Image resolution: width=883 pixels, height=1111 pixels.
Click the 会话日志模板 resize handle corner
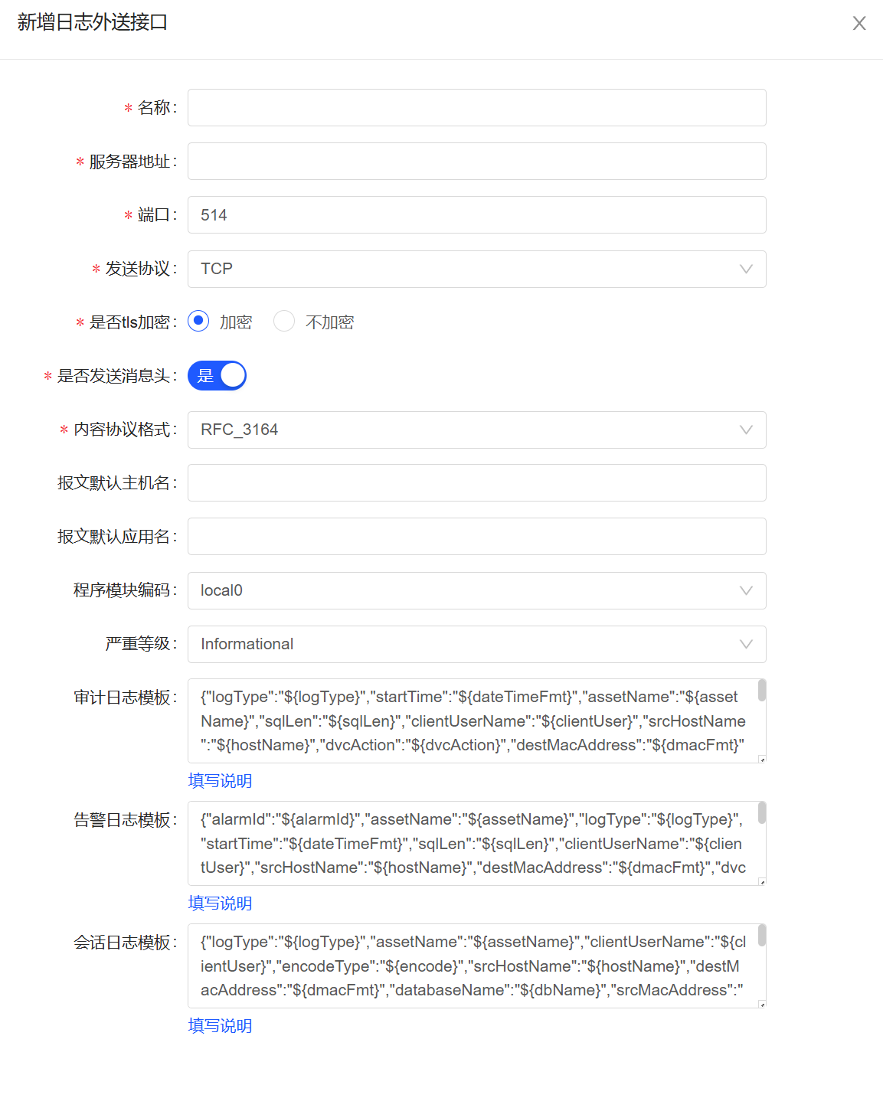762,1004
